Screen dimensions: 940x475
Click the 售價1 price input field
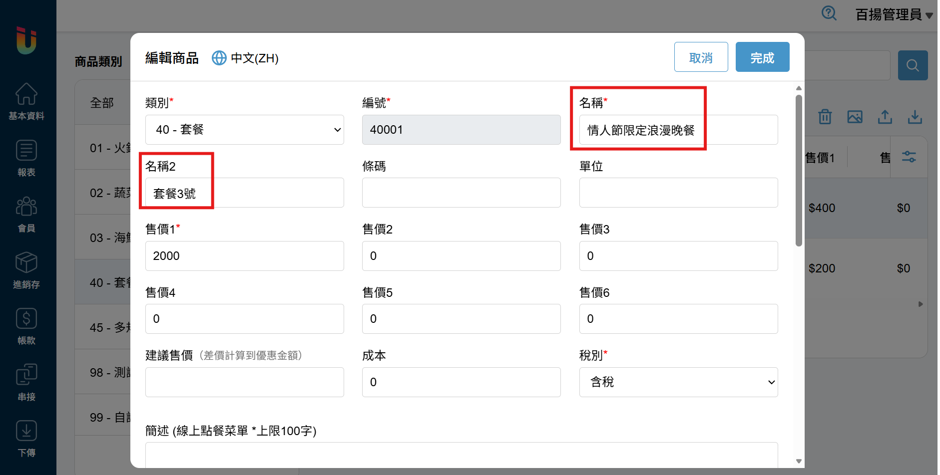244,256
